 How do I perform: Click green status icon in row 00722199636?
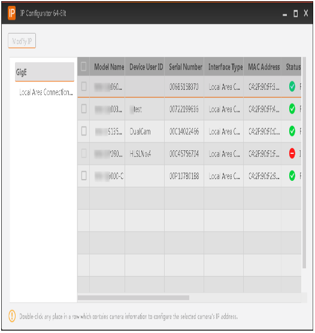click(292, 109)
